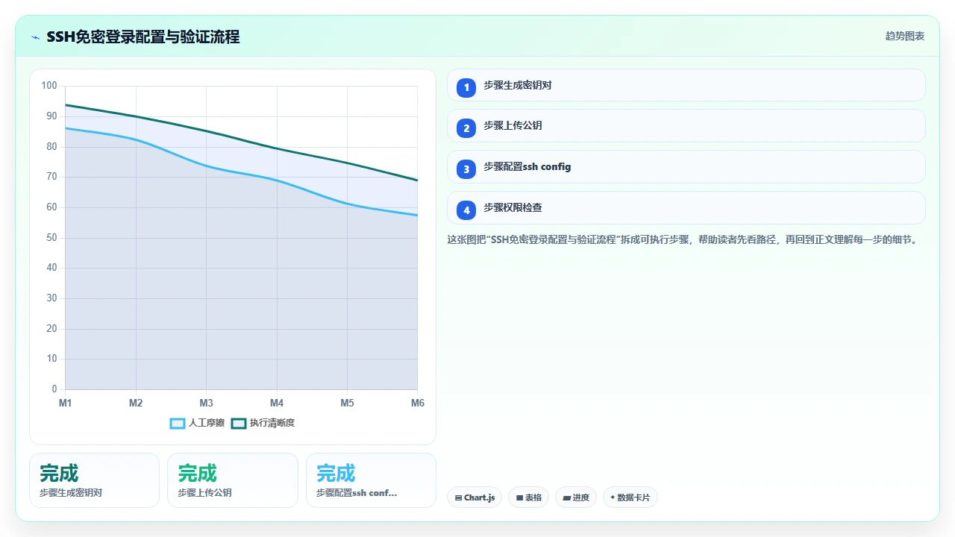955x537 pixels.
Task: Click the M6 x-axis label
Action: (x=418, y=403)
